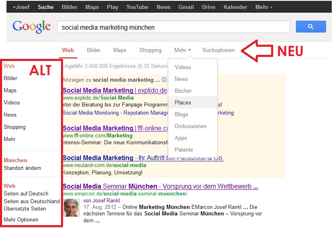Open the Mehr dropdown in top black bar
The height and width of the screenshot is (228, 335).
[263, 7]
